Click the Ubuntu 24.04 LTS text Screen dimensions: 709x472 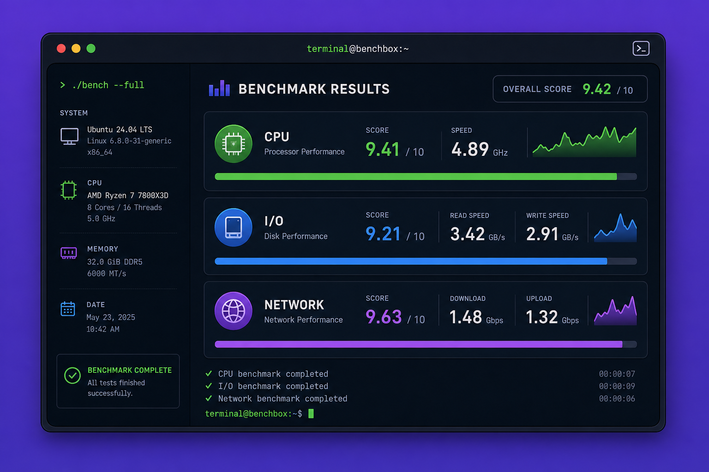[x=120, y=130]
